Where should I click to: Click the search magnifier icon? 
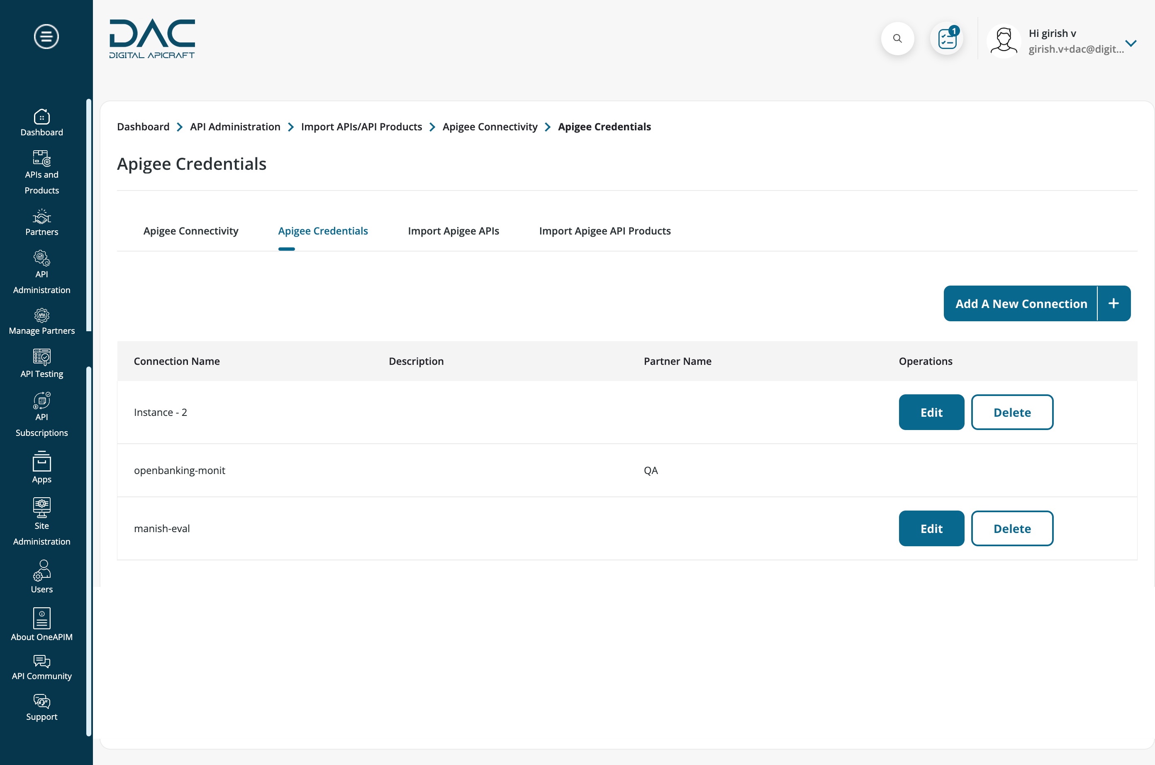click(897, 39)
